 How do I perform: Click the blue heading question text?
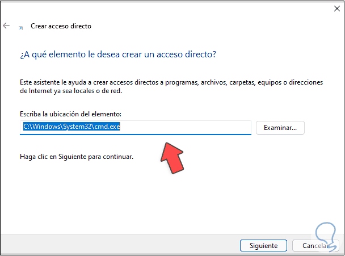tap(119, 55)
